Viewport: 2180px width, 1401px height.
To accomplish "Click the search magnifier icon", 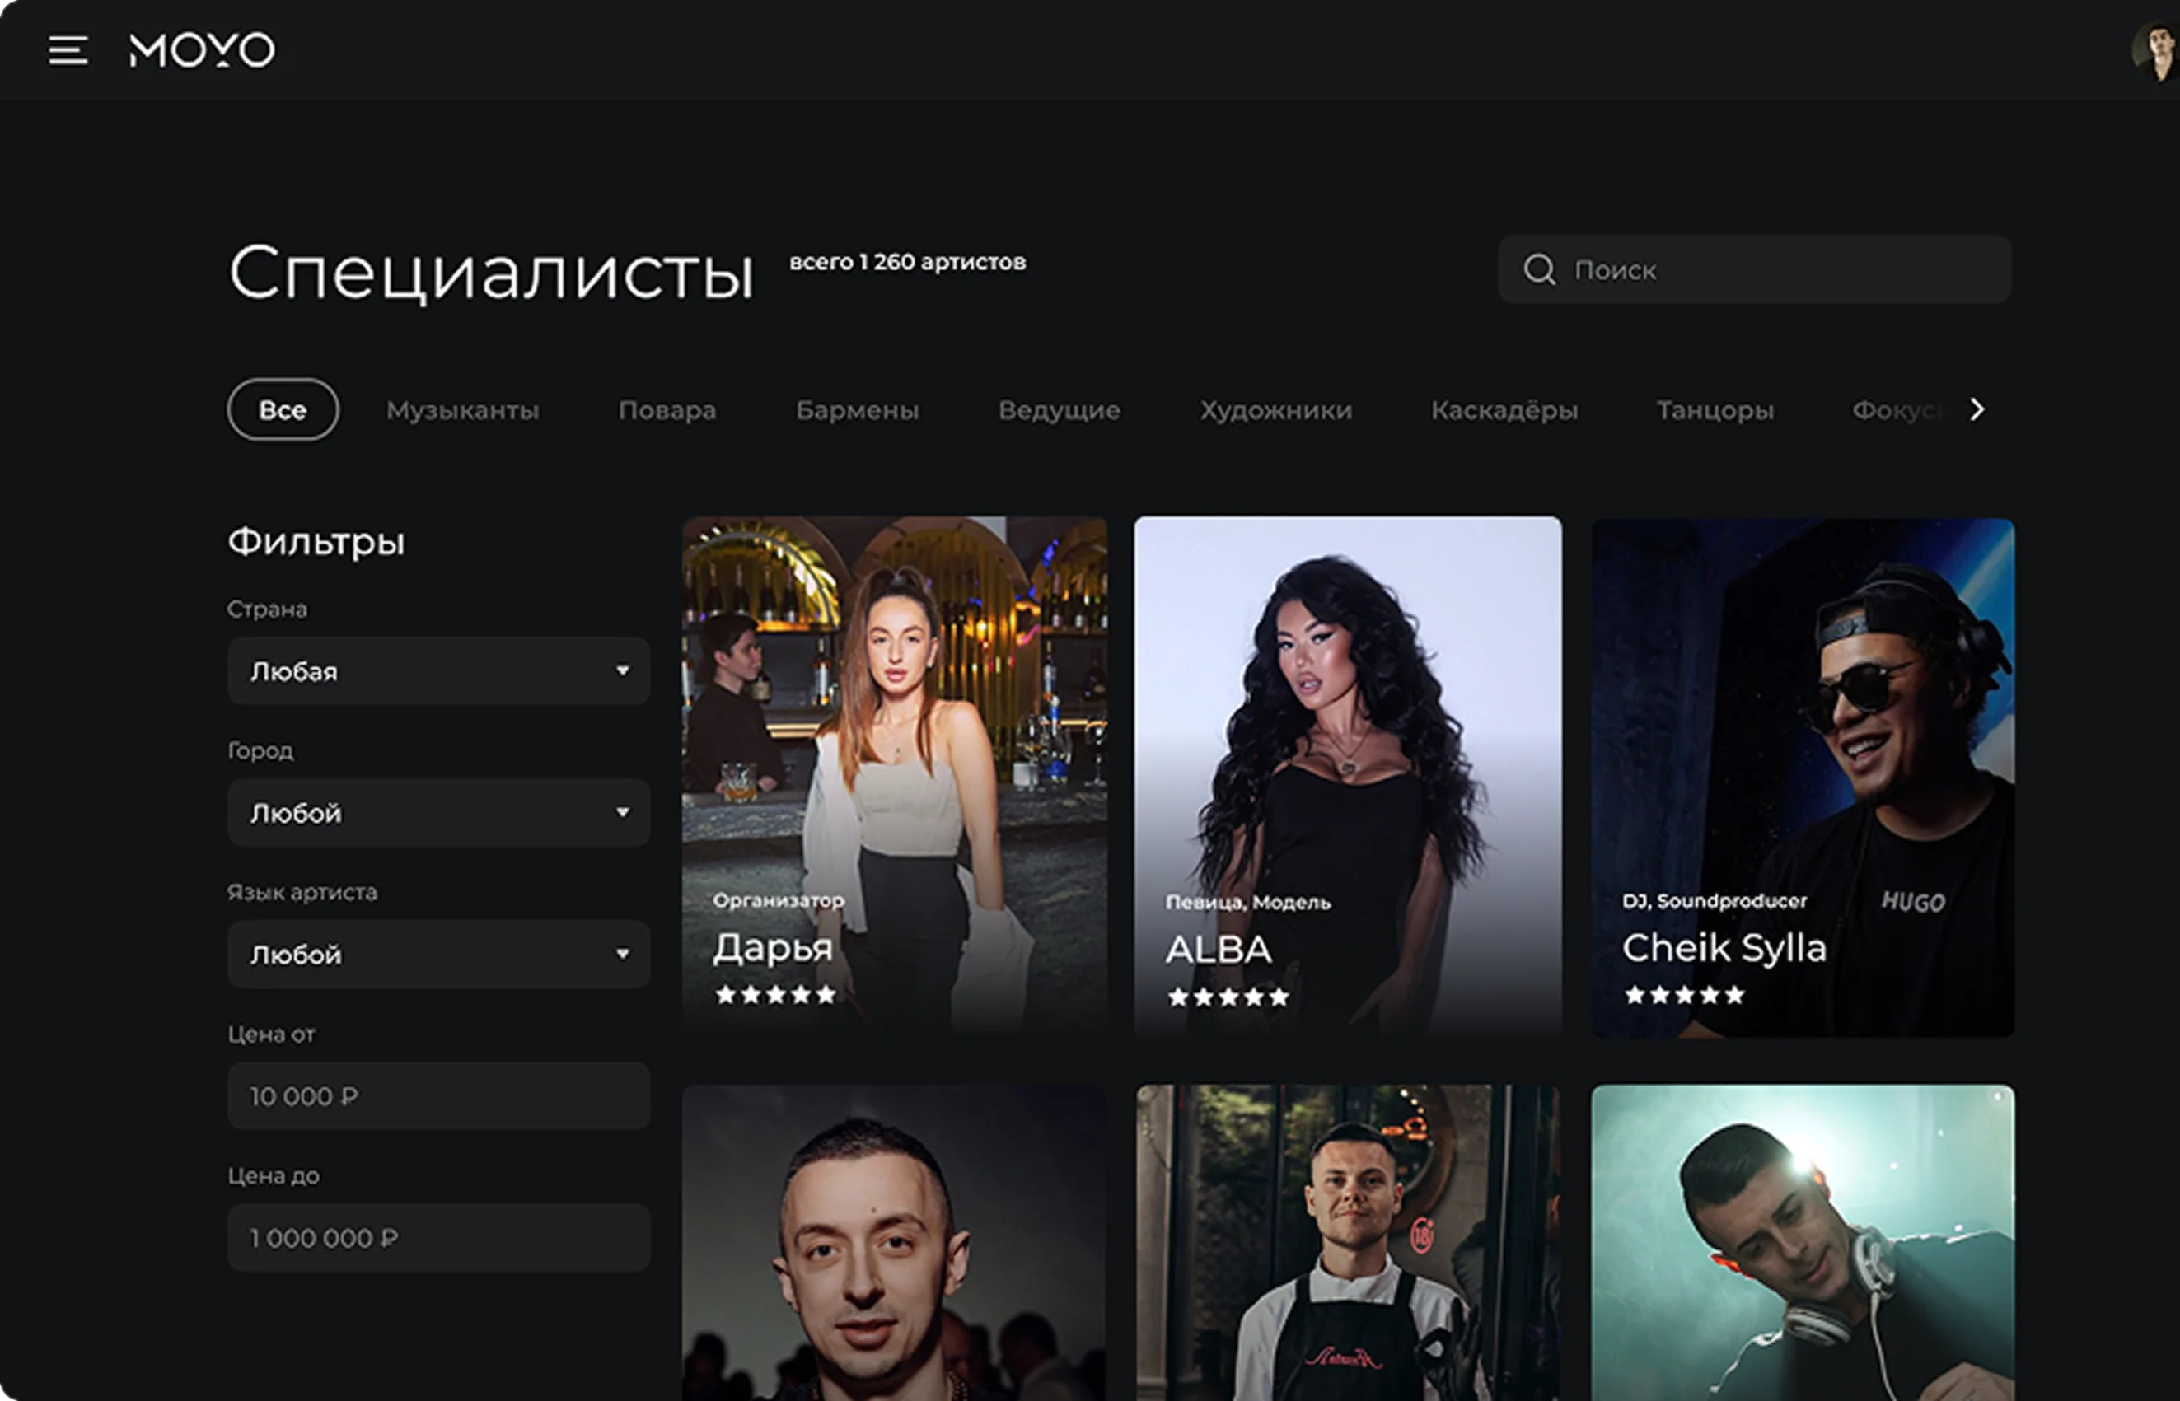I will (x=1540, y=269).
